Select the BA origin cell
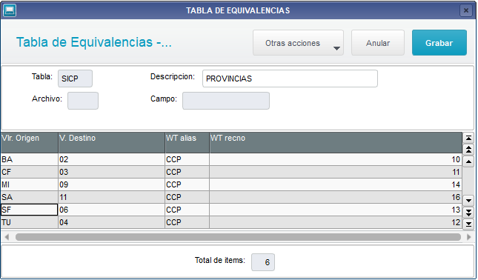Viewport: 478px width, 280px height. click(29, 160)
